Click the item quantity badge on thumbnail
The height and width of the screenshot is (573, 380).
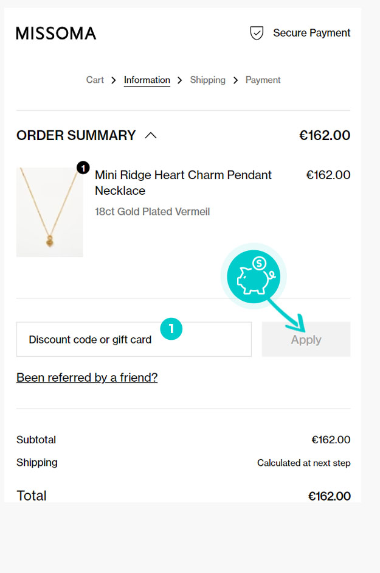83,167
